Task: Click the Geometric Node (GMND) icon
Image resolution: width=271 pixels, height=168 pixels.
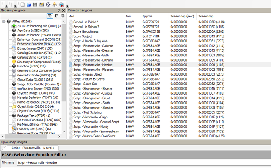Action: point(14,76)
